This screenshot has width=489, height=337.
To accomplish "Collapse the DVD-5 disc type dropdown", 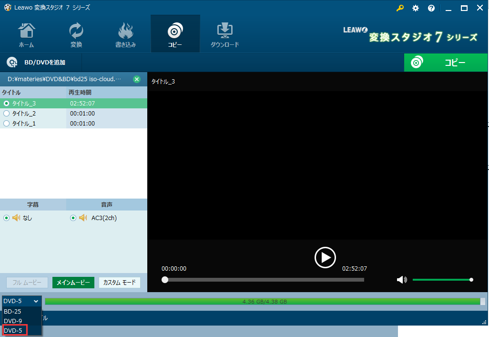I will click(20, 301).
